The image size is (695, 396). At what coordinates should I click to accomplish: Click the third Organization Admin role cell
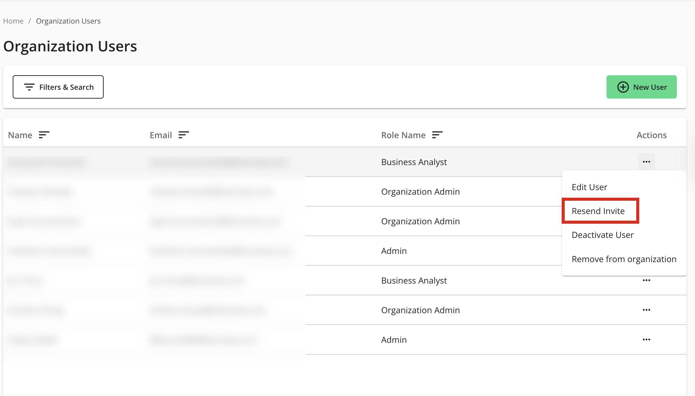click(420, 310)
